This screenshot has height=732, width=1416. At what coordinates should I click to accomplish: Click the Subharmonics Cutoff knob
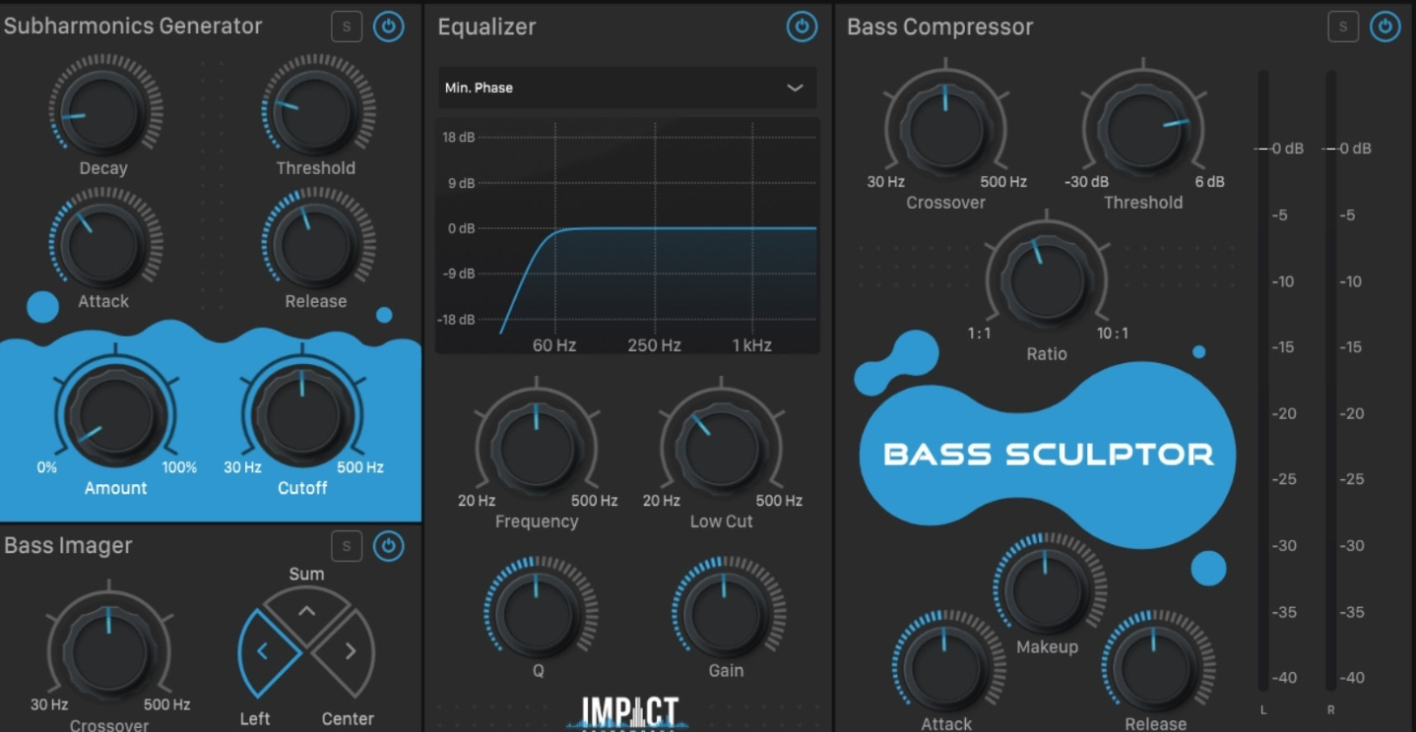point(302,412)
